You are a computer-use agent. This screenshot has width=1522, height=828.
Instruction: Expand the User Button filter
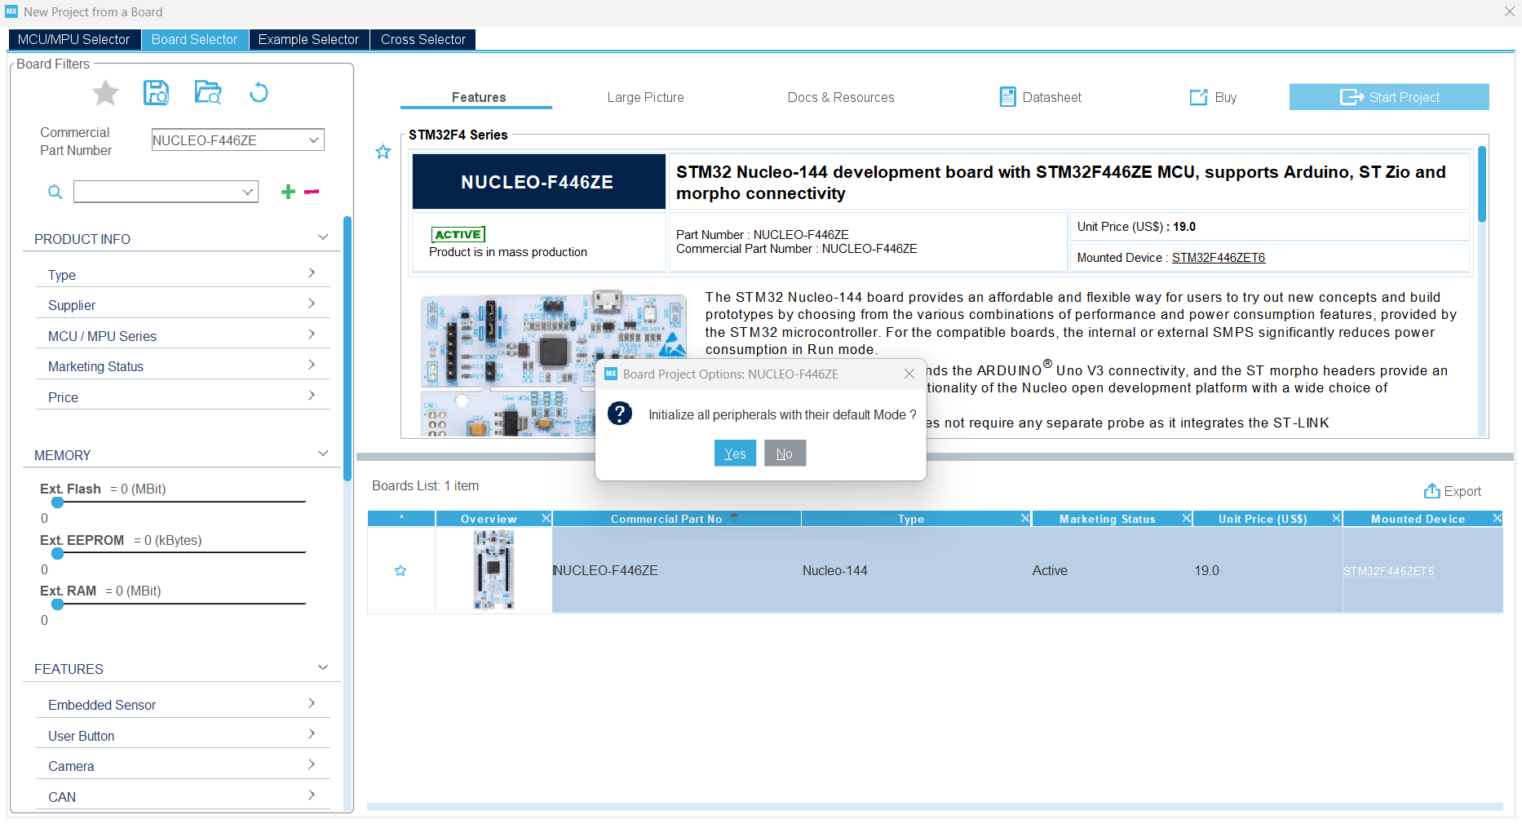coord(312,734)
